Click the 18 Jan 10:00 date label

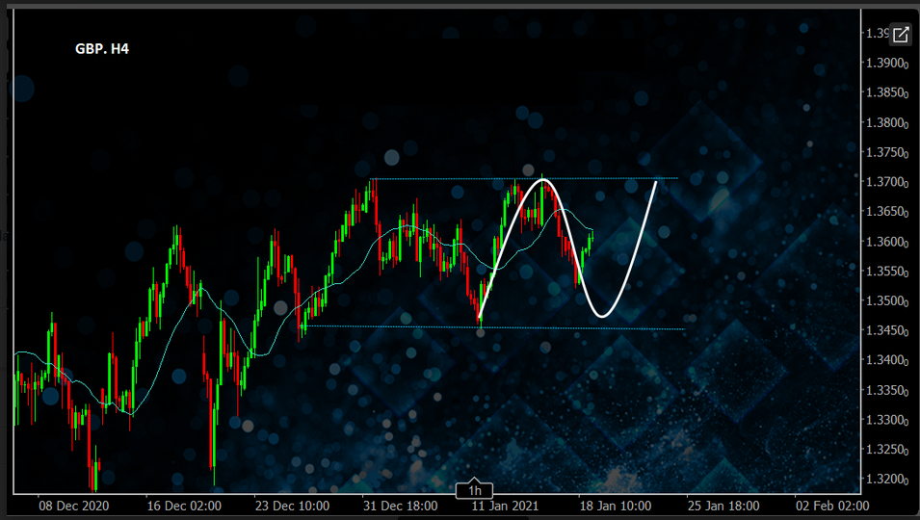(x=616, y=506)
